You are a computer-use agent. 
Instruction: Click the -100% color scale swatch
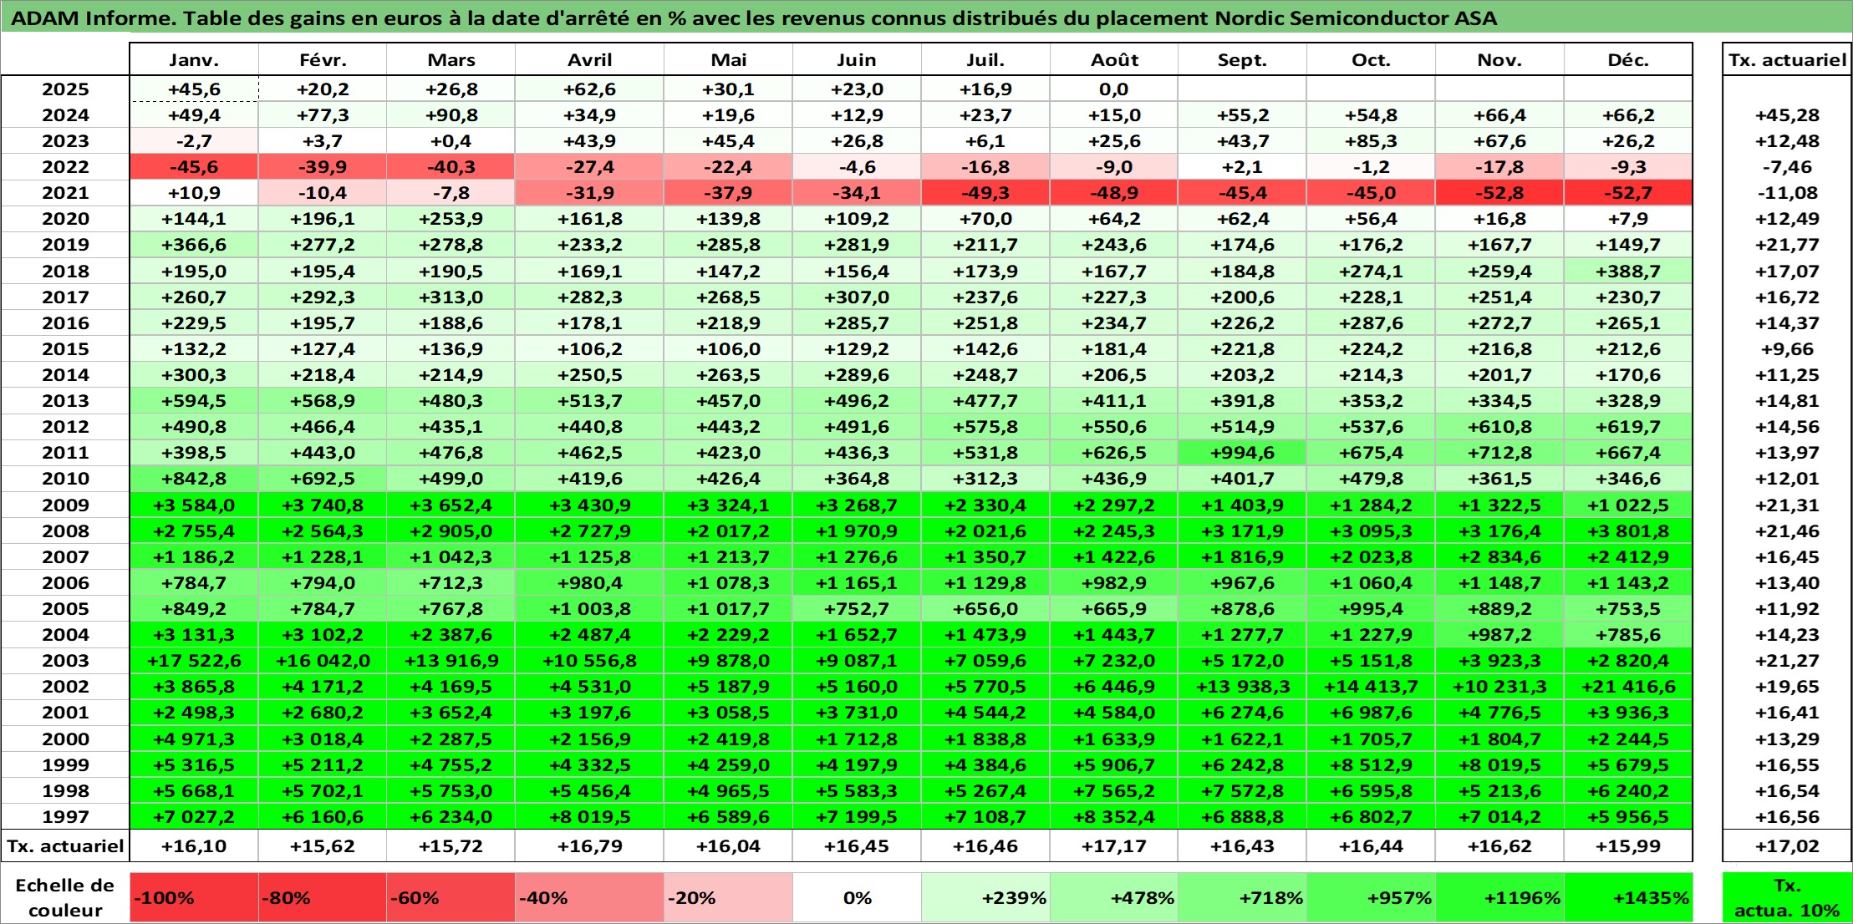[x=194, y=898]
